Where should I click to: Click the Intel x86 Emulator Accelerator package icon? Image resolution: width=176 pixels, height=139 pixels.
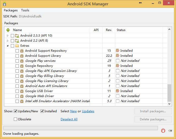22,101
